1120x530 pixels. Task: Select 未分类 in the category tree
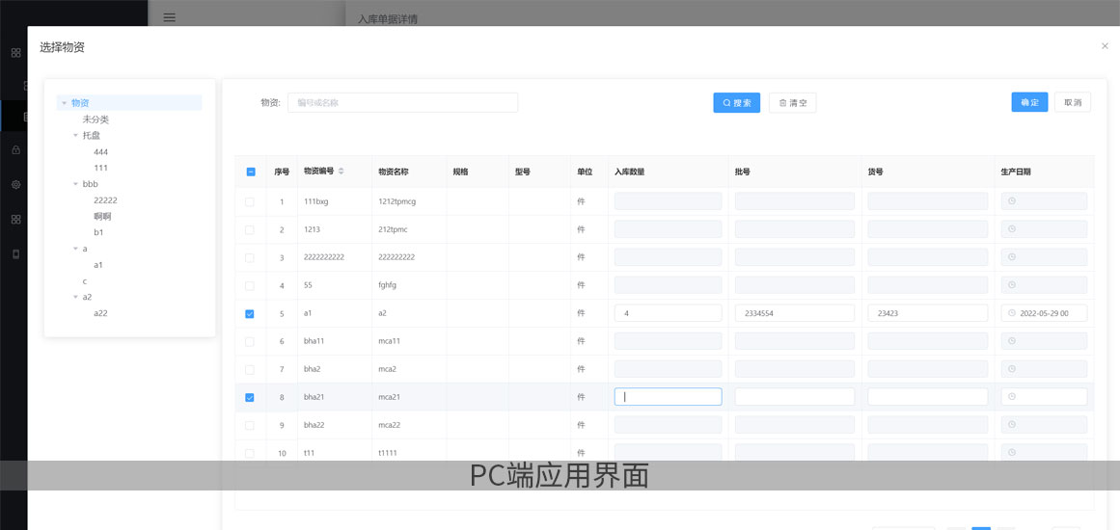(96, 119)
